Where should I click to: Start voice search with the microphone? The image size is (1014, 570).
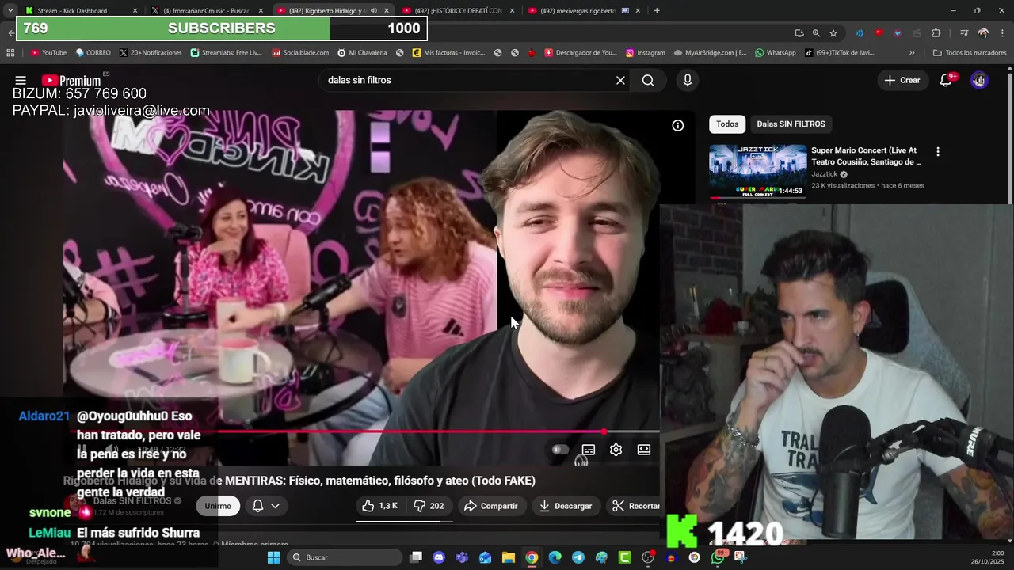[x=687, y=80]
